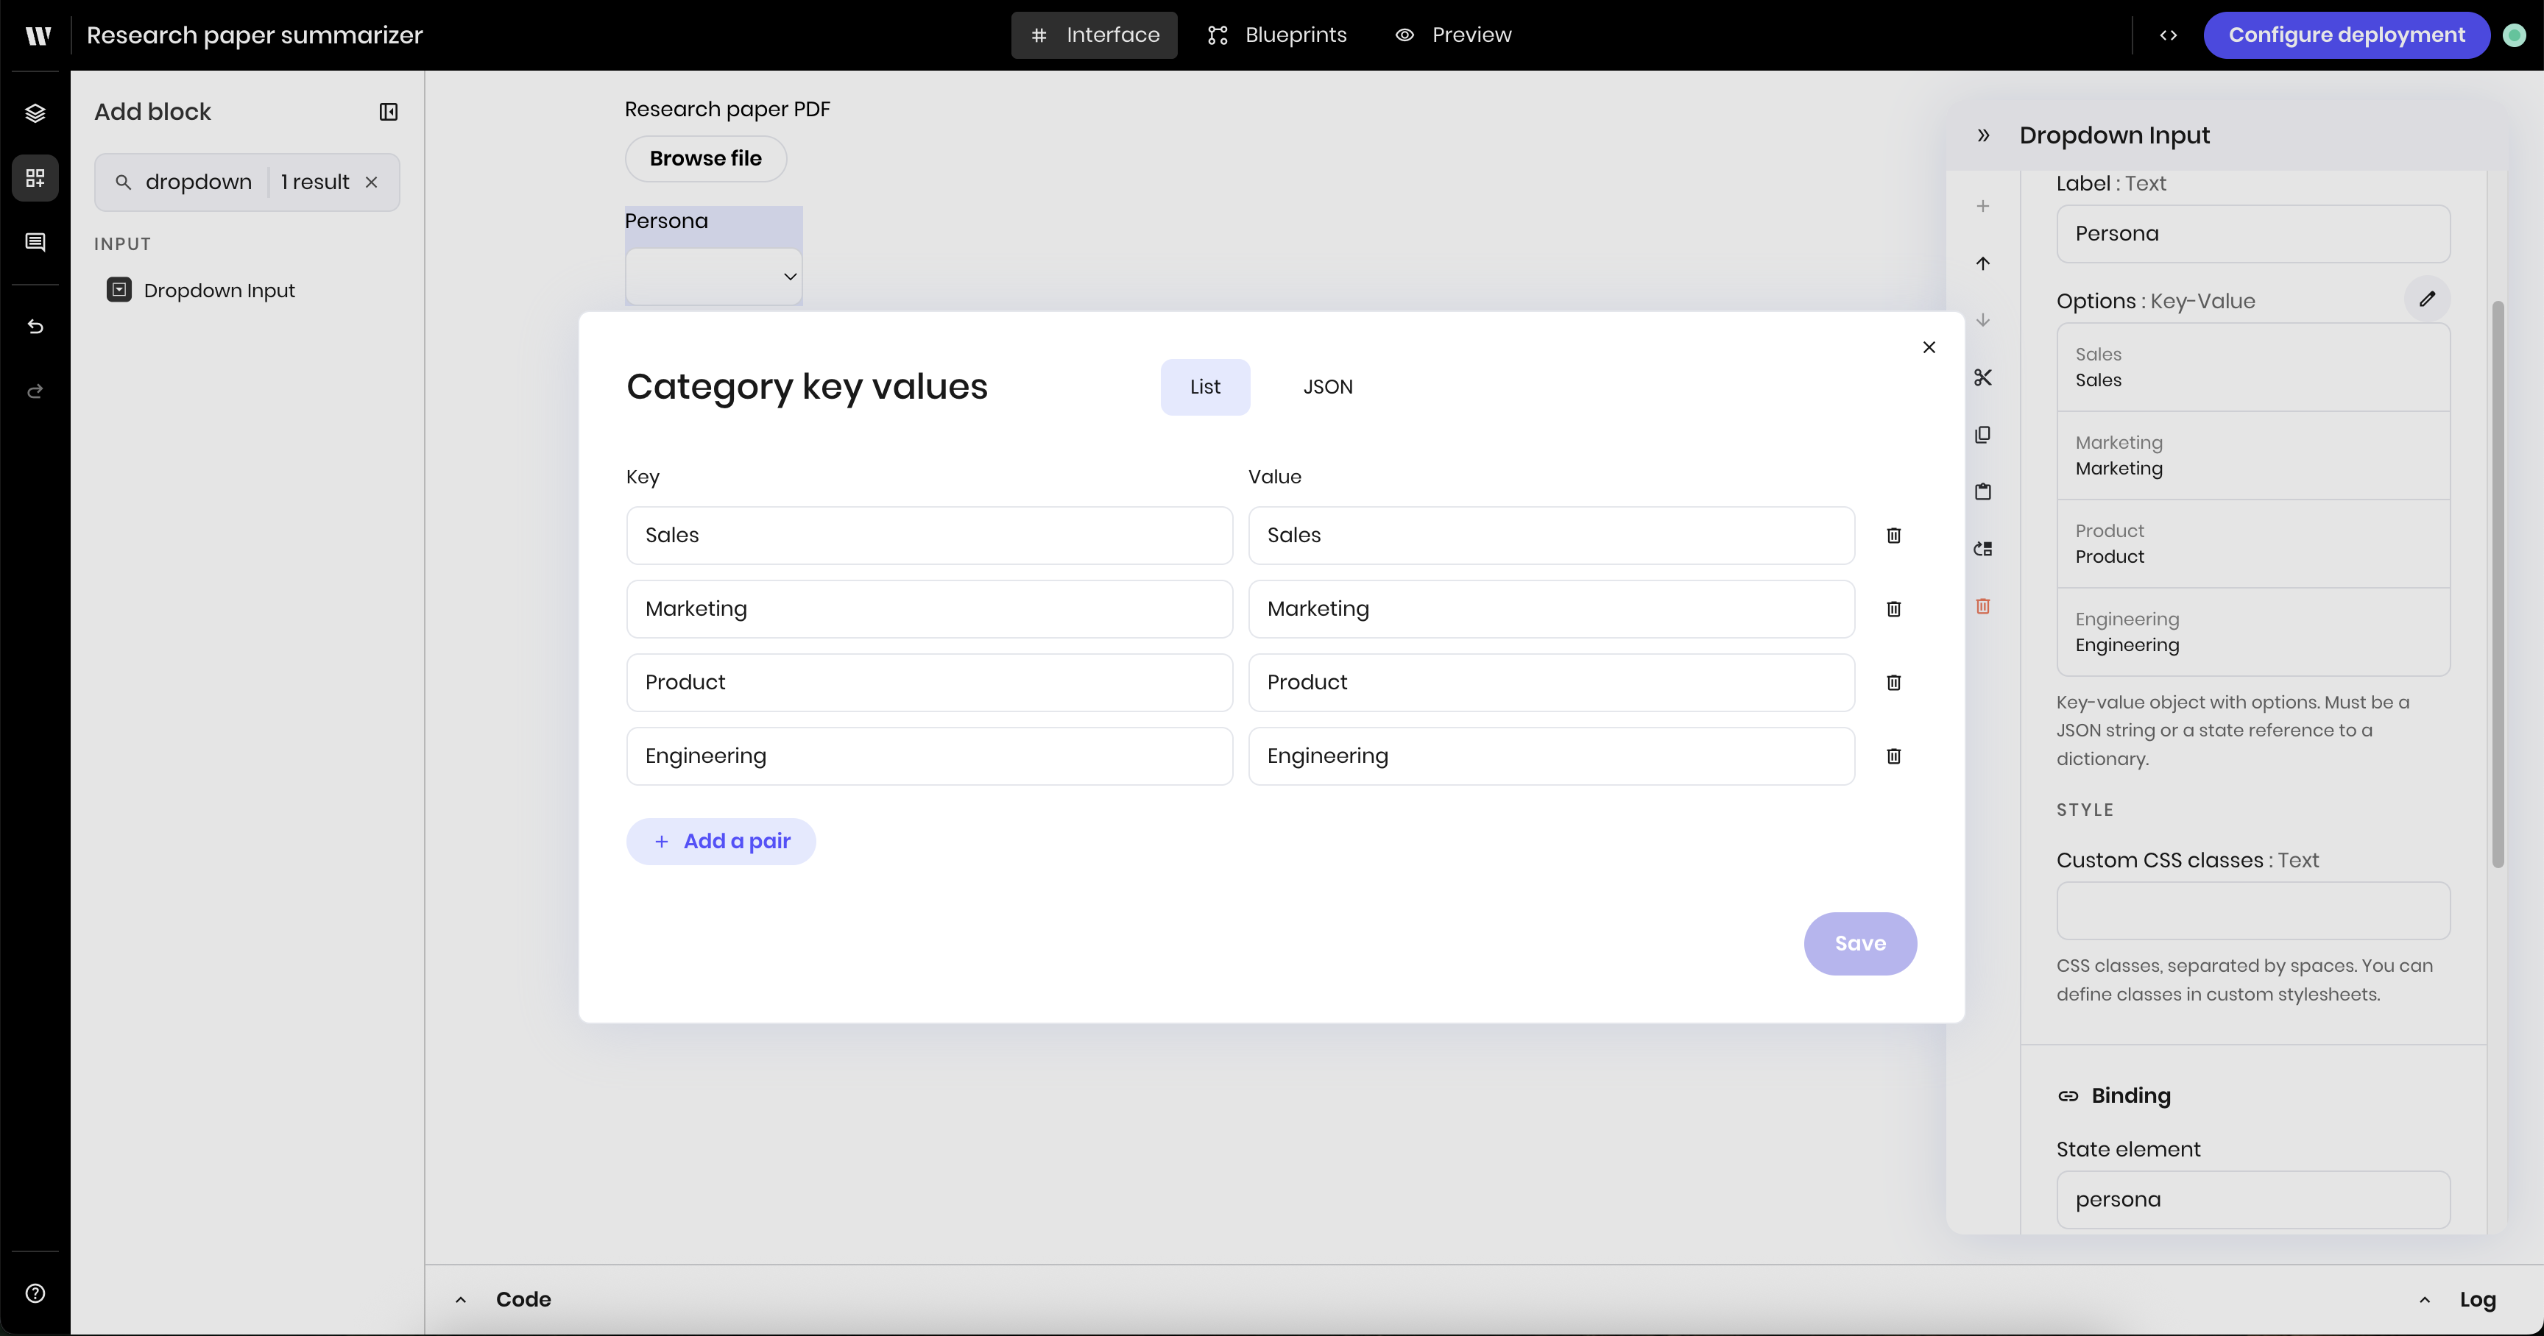The height and width of the screenshot is (1336, 2544).
Task: Click the help question mark icon
Action: click(x=35, y=1293)
